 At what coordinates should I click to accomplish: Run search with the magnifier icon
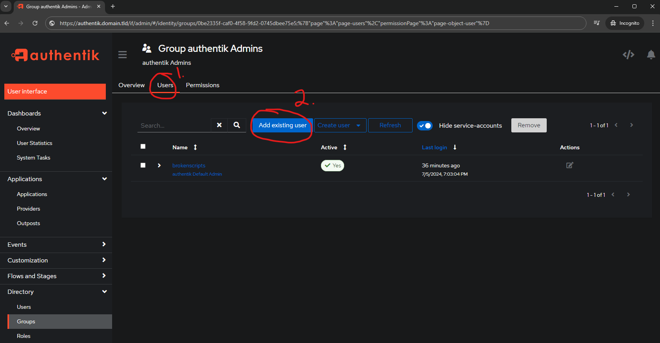(x=237, y=125)
